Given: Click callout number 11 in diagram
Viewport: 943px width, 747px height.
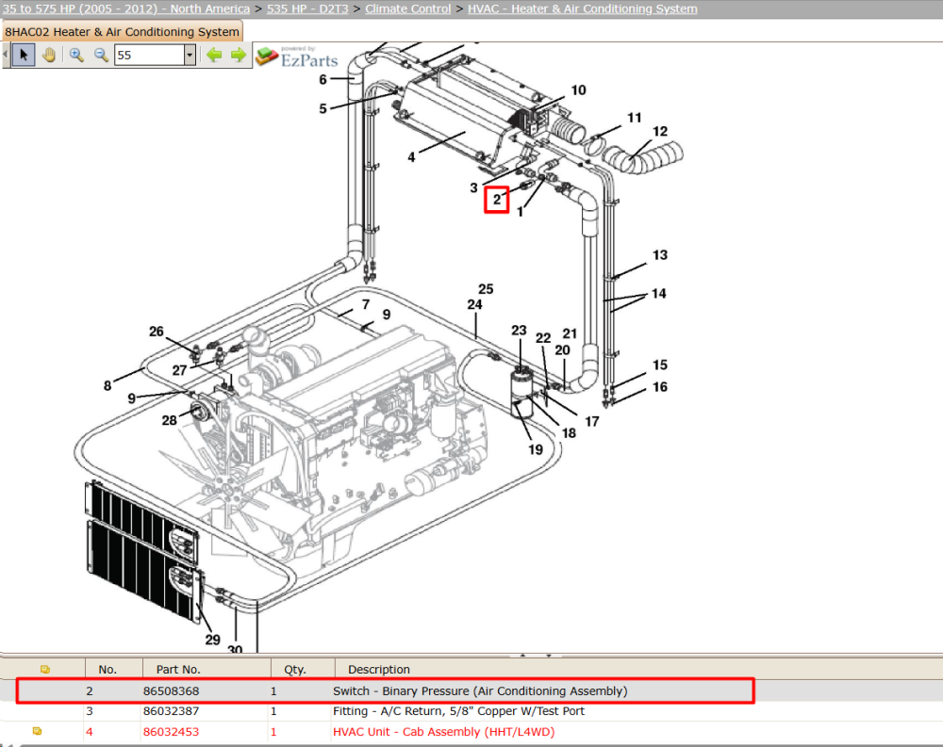Looking at the screenshot, I should click(634, 118).
